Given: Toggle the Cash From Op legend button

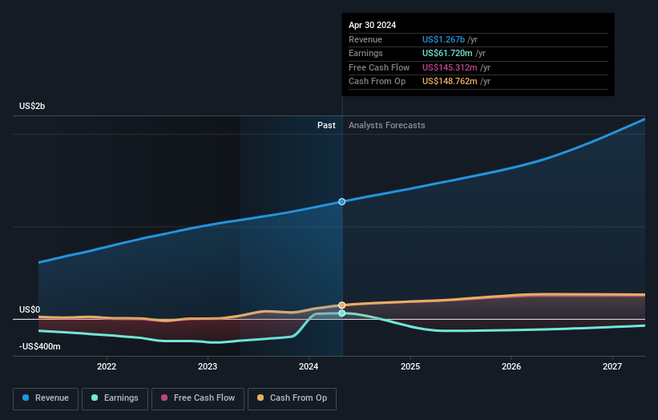Looking at the screenshot, I should coord(292,398).
